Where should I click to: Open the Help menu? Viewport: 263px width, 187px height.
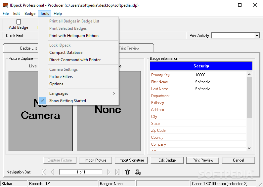click(58, 14)
